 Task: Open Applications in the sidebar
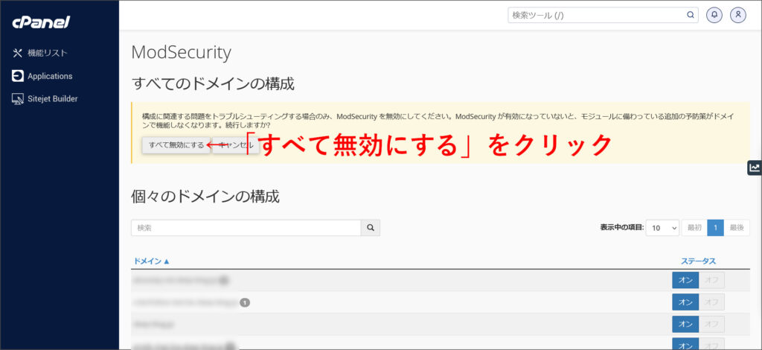click(42, 76)
